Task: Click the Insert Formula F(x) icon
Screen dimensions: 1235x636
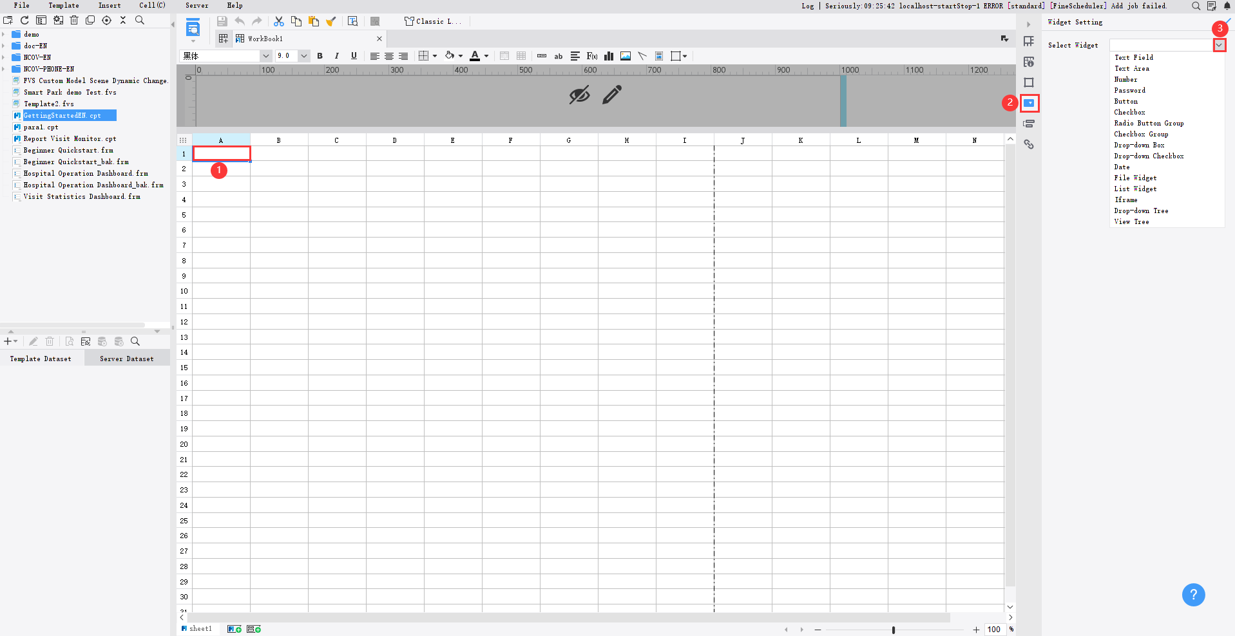Action: (x=591, y=56)
